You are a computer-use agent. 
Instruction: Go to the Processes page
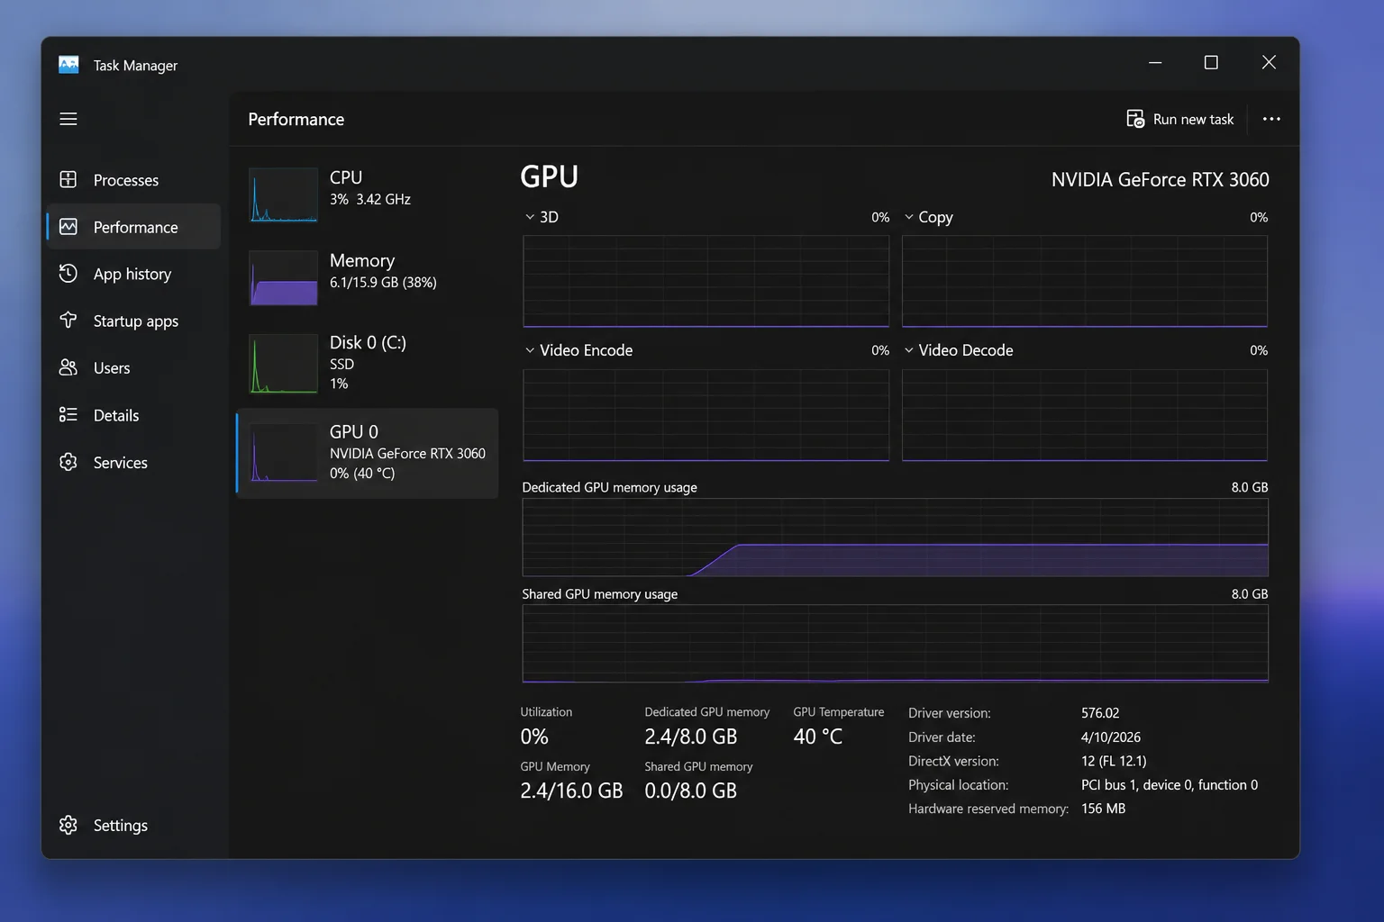point(133,180)
